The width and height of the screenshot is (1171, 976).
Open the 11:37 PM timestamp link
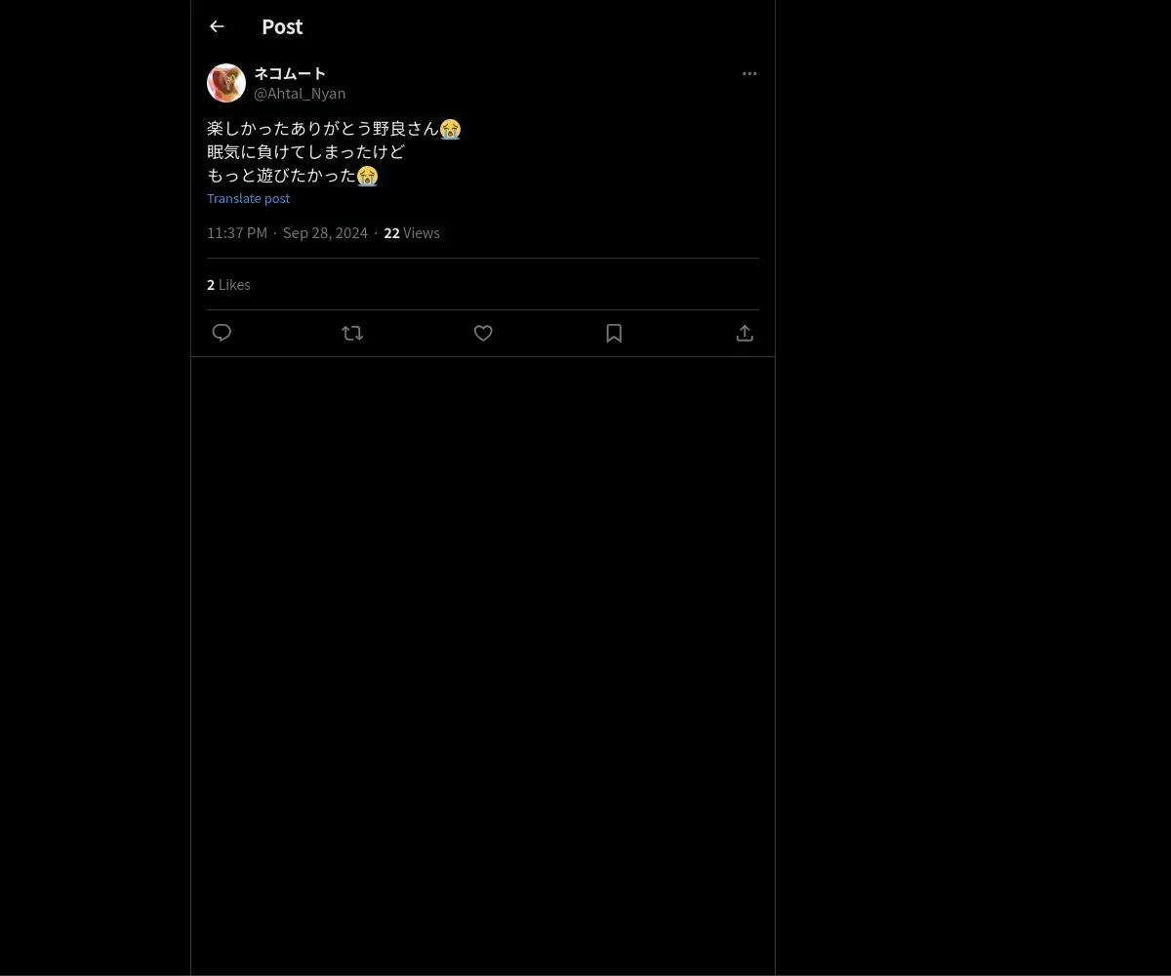237,232
